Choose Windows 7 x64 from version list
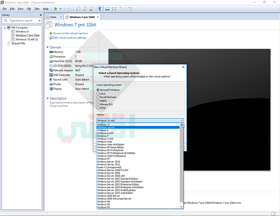The image size is (280, 216). (x=138, y=139)
